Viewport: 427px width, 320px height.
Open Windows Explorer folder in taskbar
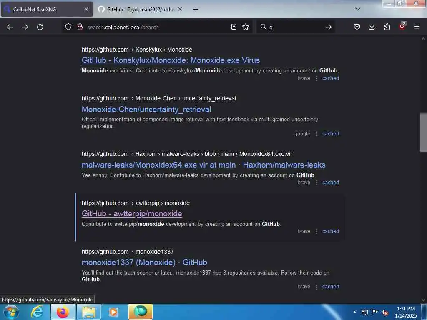(89, 312)
